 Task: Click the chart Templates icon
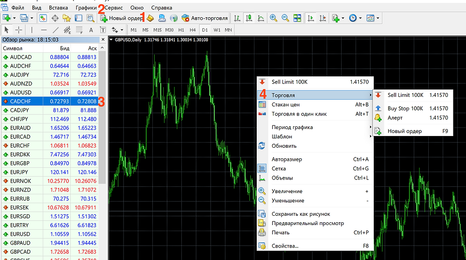click(370, 18)
